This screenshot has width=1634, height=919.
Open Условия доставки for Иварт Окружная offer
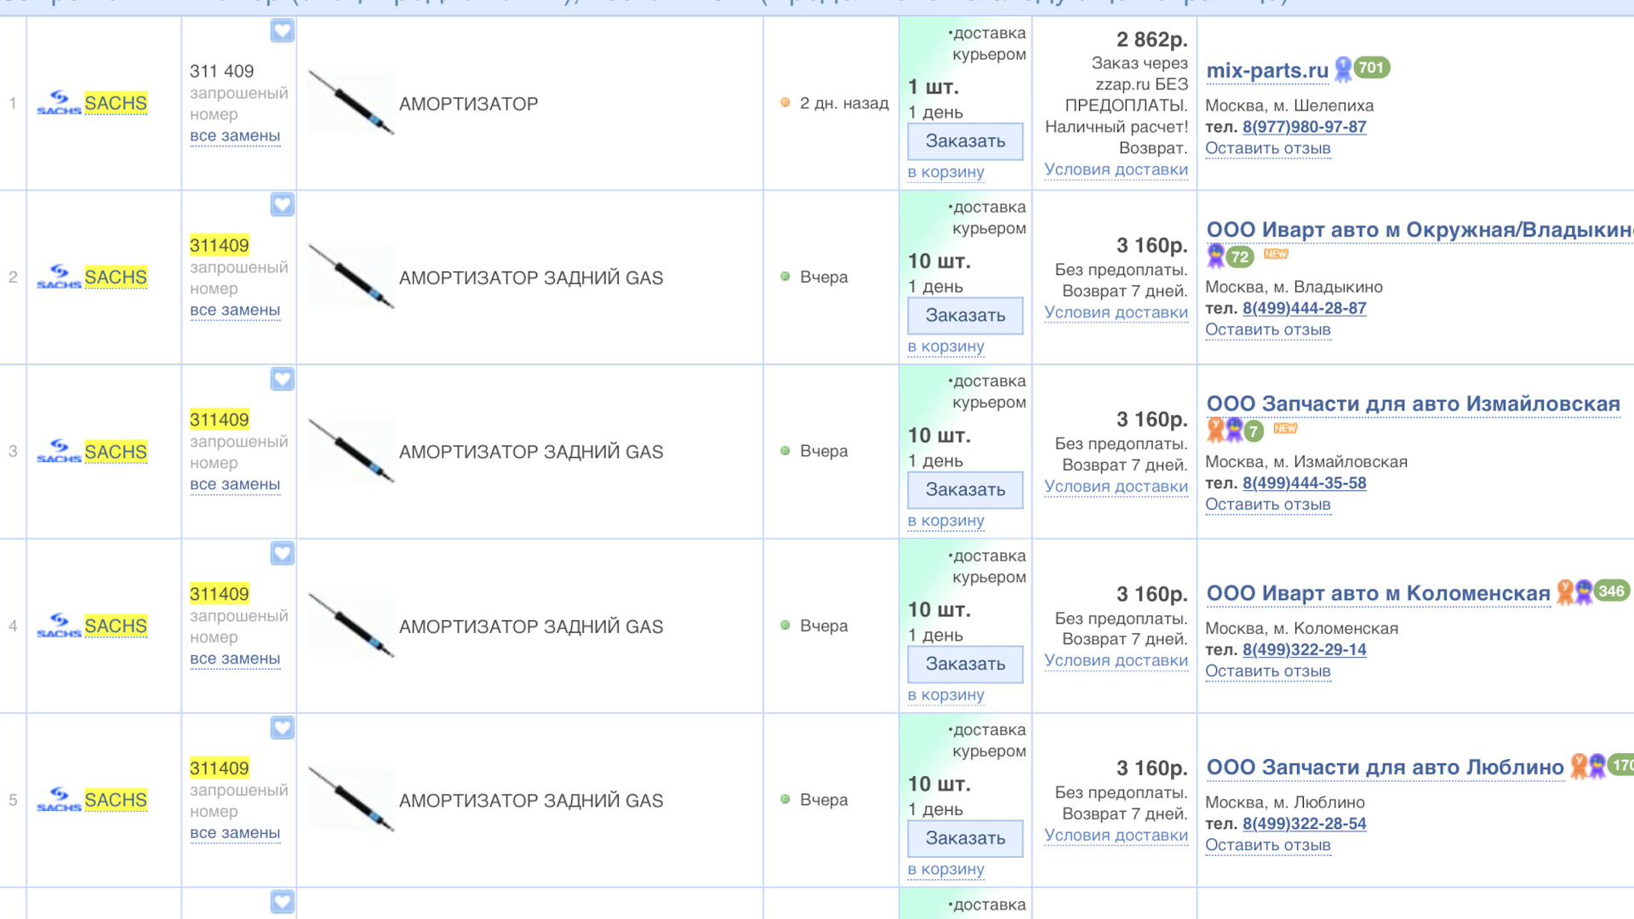(x=1116, y=312)
